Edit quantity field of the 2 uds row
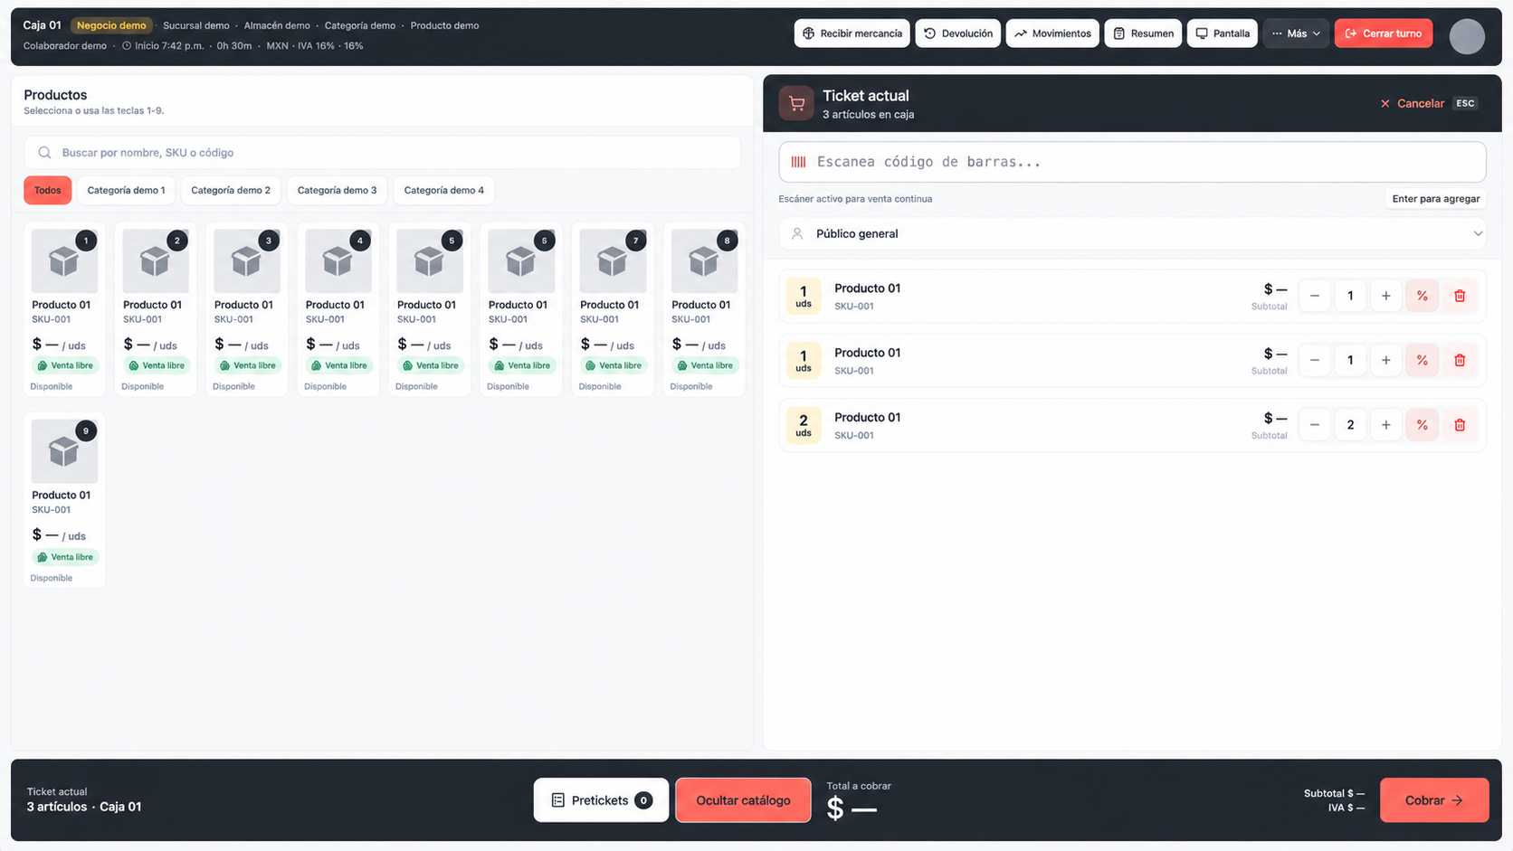1513x851 pixels. (1349, 425)
